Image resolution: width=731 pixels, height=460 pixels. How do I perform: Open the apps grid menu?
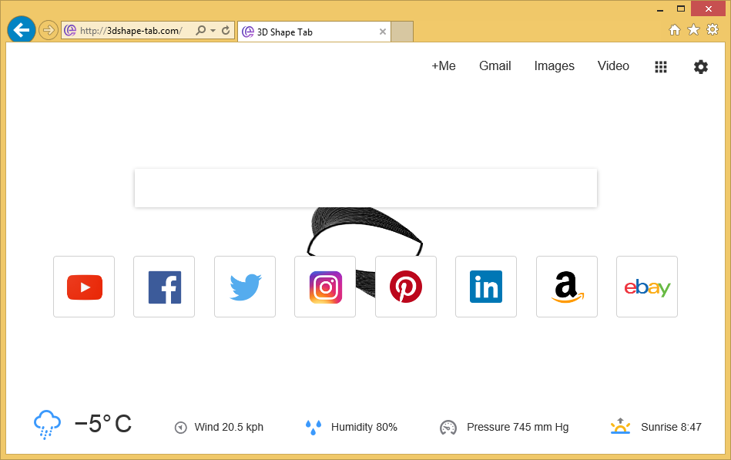(661, 67)
